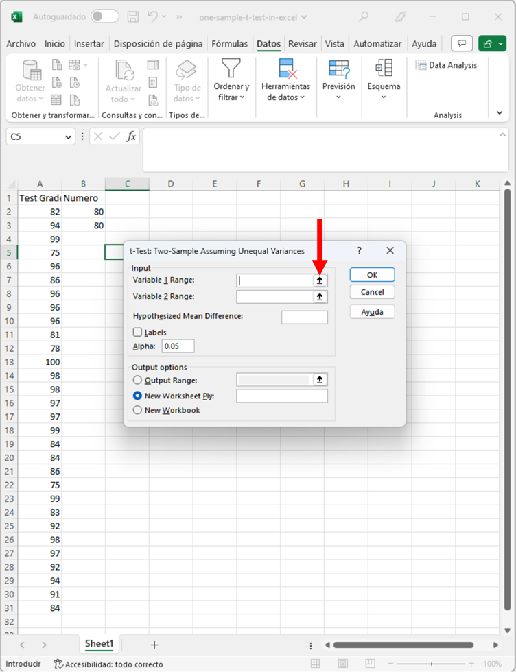This screenshot has height=672, width=516.
Task: Click the Data Analysis tool icon
Action: pyautogui.click(x=421, y=65)
